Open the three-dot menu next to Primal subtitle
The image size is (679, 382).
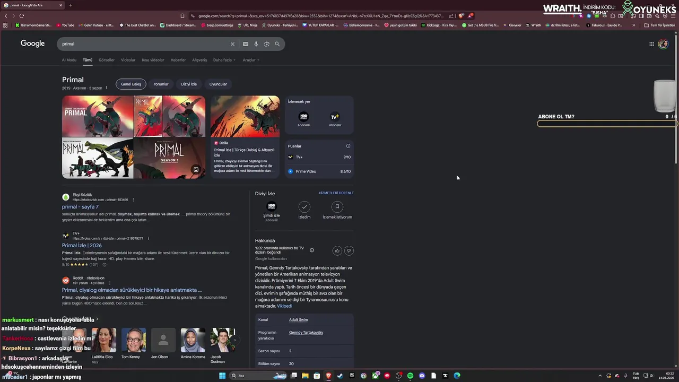pyautogui.click(x=106, y=88)
